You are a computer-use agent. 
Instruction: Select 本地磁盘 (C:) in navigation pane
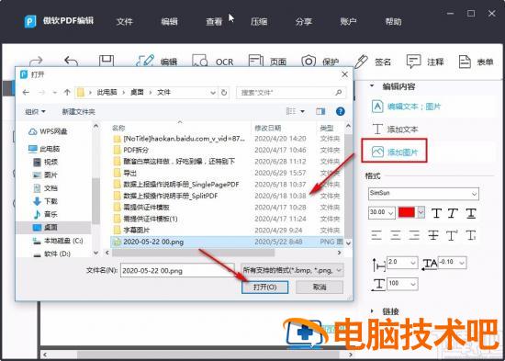(x=58, y=241)
